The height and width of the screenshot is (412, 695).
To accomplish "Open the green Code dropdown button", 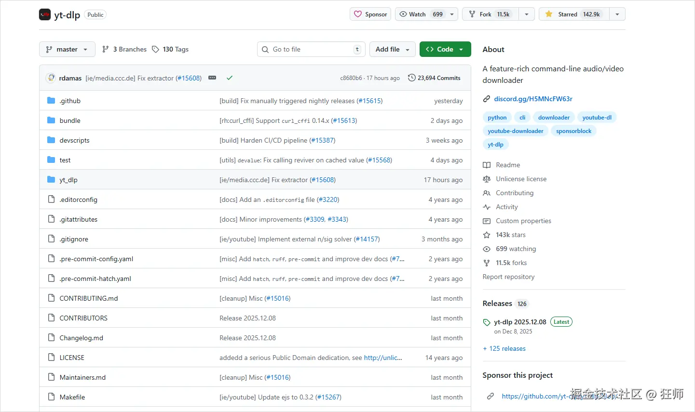I will coord(445,49).
